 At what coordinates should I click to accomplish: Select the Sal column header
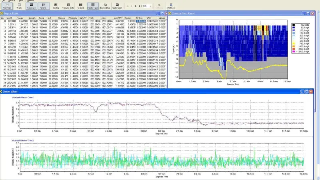pos(52,18)
